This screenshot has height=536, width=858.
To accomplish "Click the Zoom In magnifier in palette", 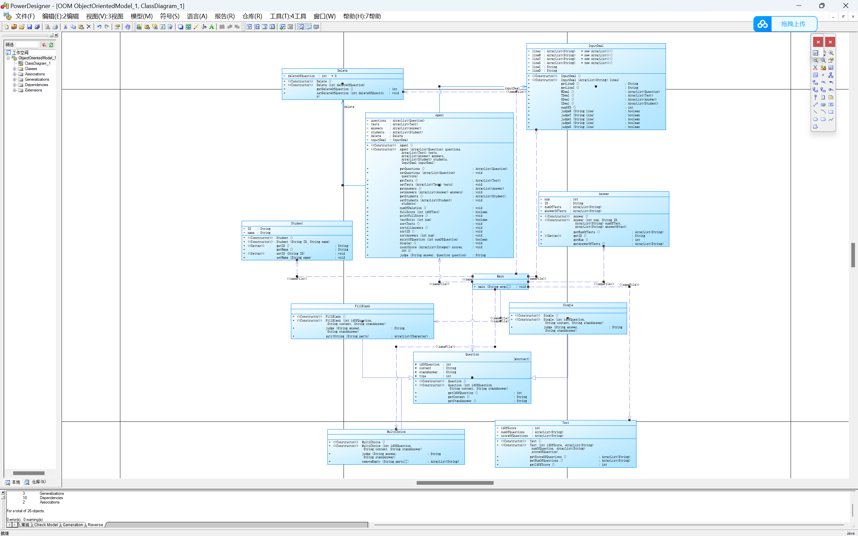I will click(831, 53).
